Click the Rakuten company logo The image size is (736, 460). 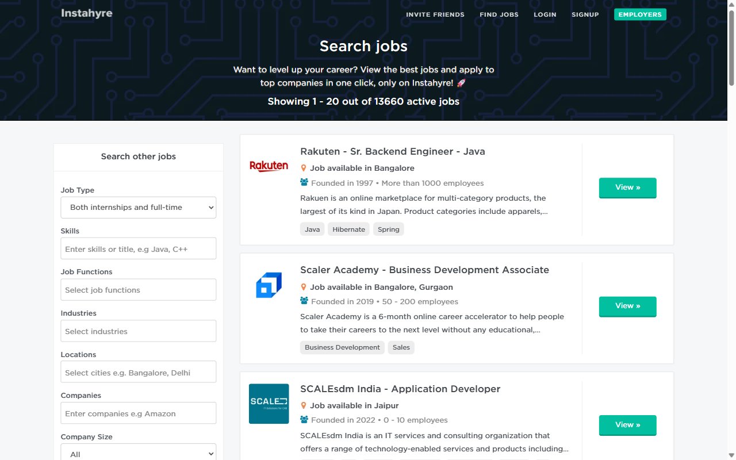(x=269, y=166)
